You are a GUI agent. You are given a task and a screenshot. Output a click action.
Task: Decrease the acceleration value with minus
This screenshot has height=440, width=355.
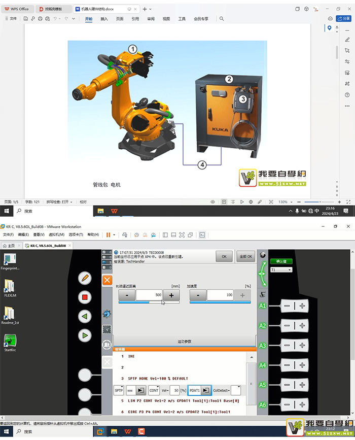point(198,295)
